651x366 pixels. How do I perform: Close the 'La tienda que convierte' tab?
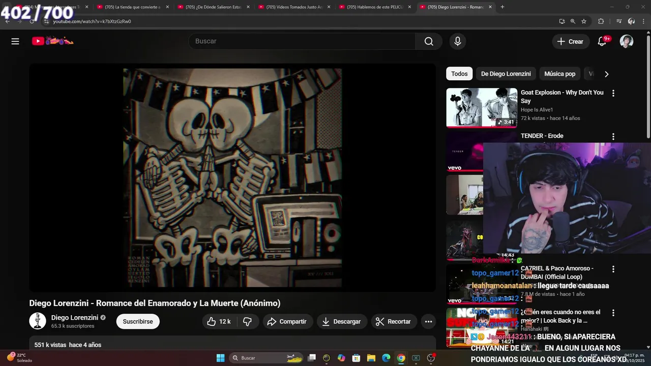(167, 7)
